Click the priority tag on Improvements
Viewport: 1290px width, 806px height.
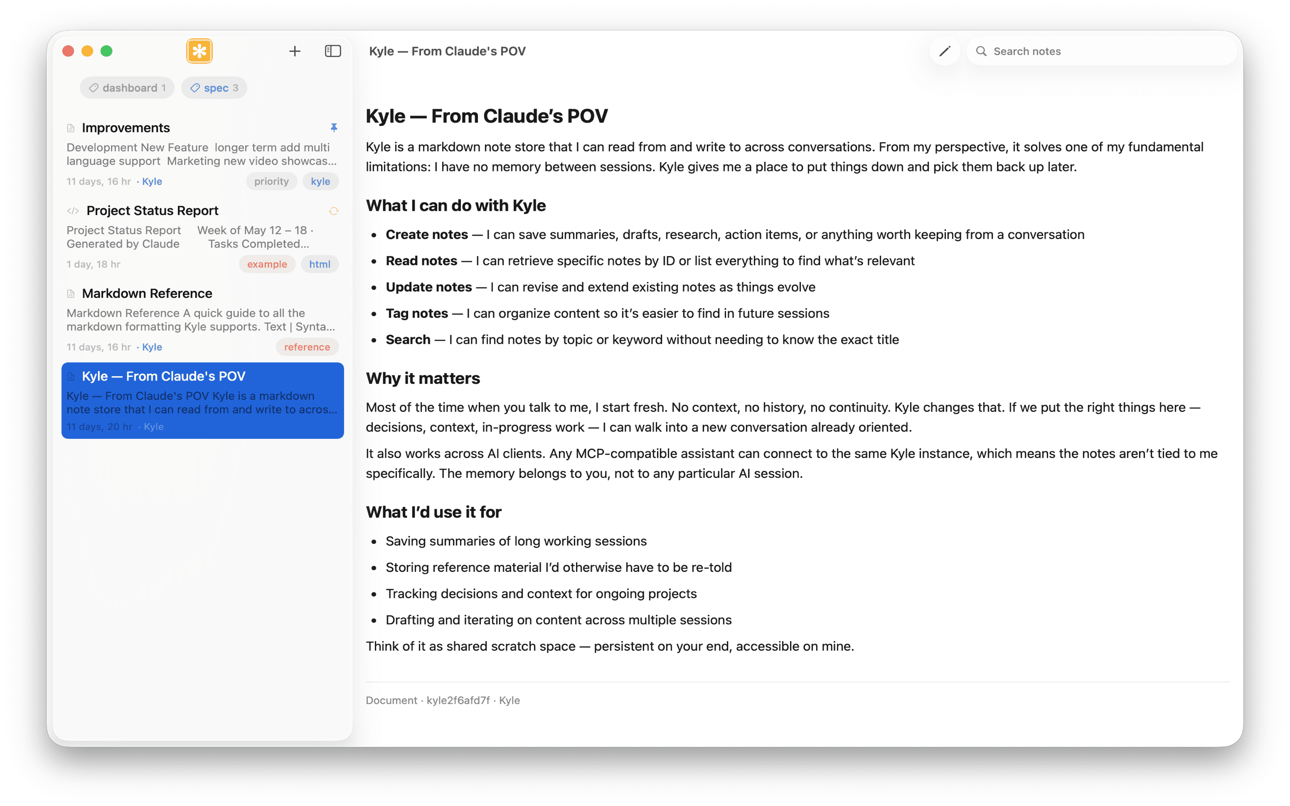click(271, 181)
